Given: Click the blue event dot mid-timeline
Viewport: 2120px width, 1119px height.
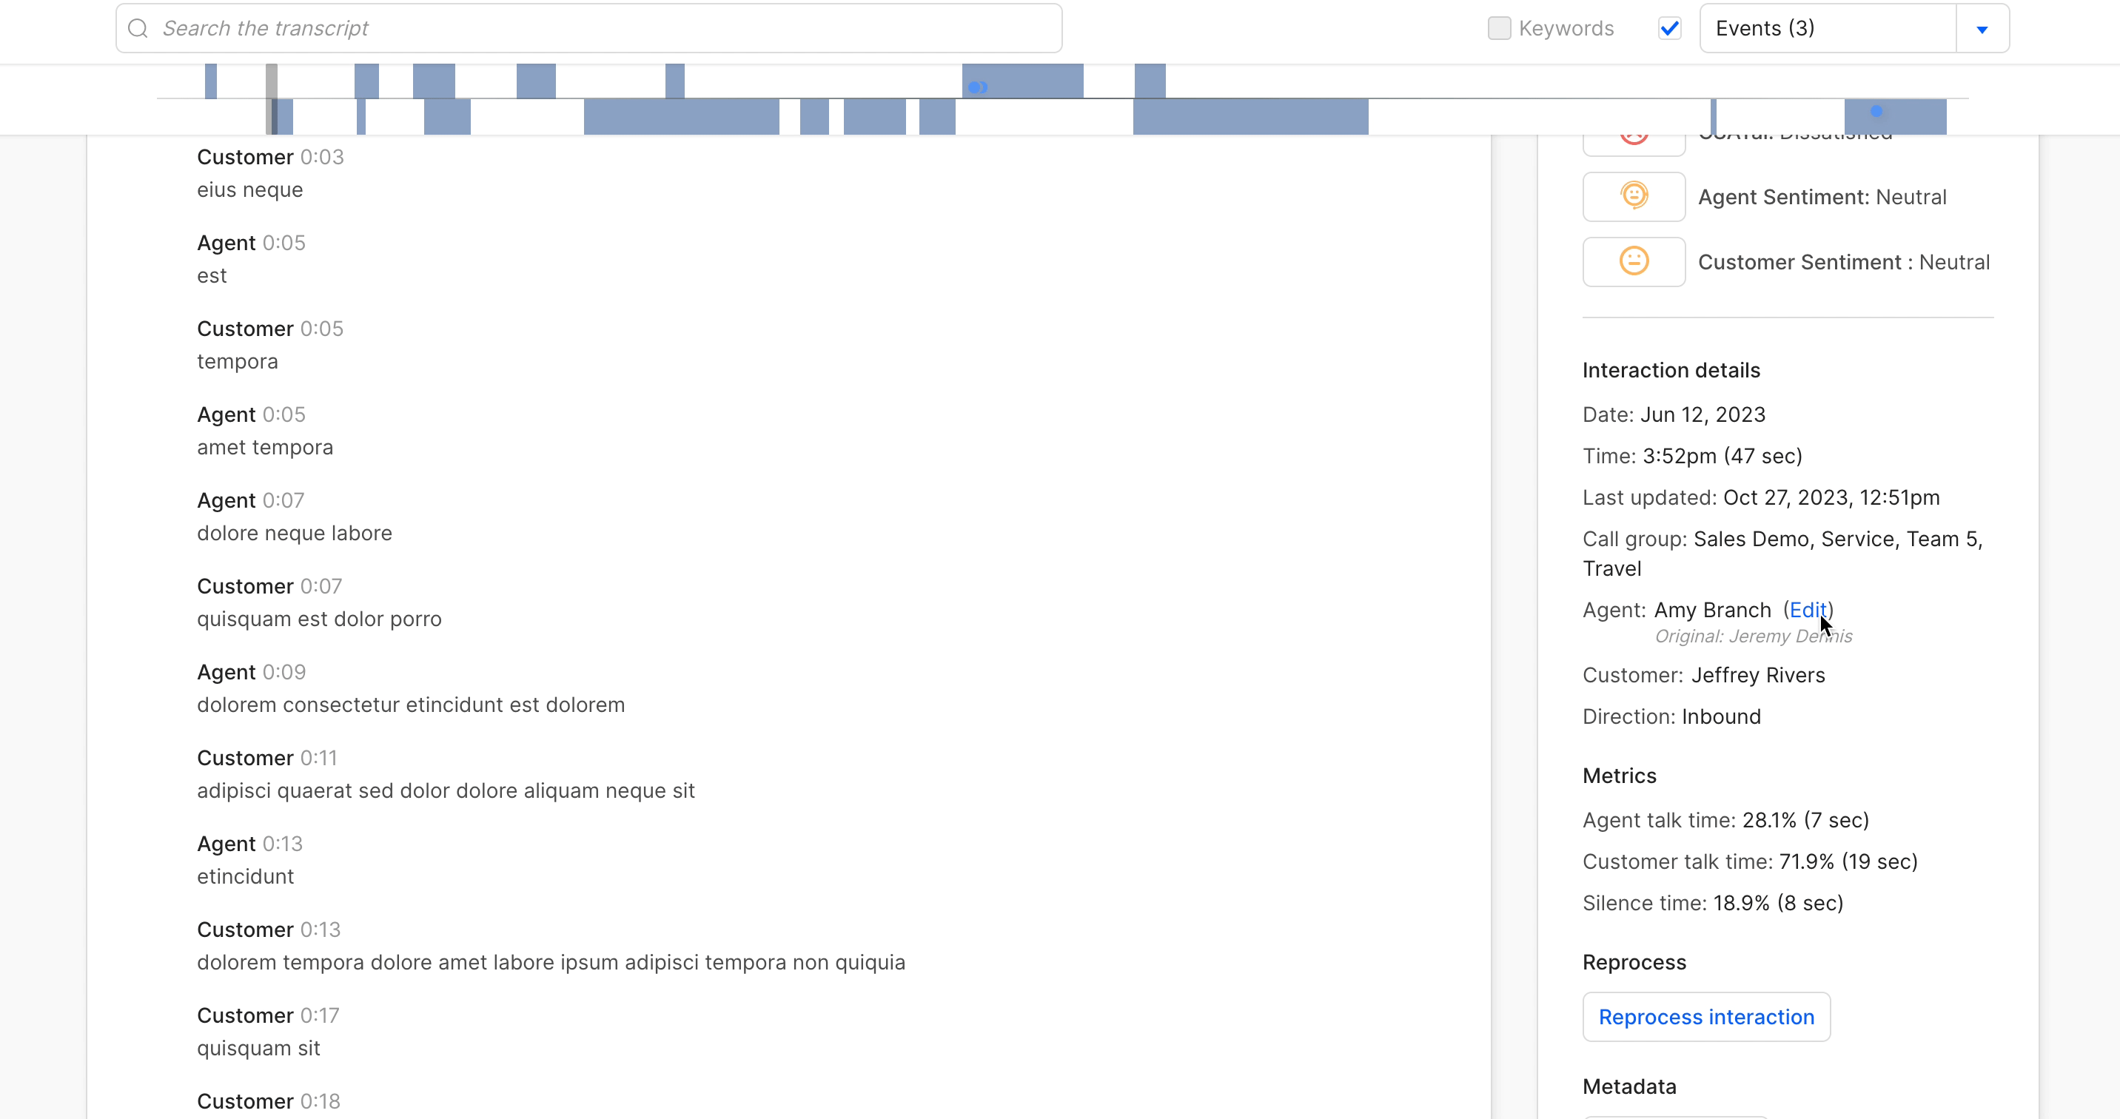Looking at the screenshot, I should click(x=976, y=87).
